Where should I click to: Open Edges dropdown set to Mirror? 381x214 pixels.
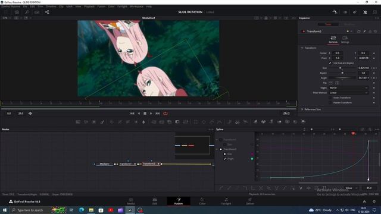coord(349,88)
